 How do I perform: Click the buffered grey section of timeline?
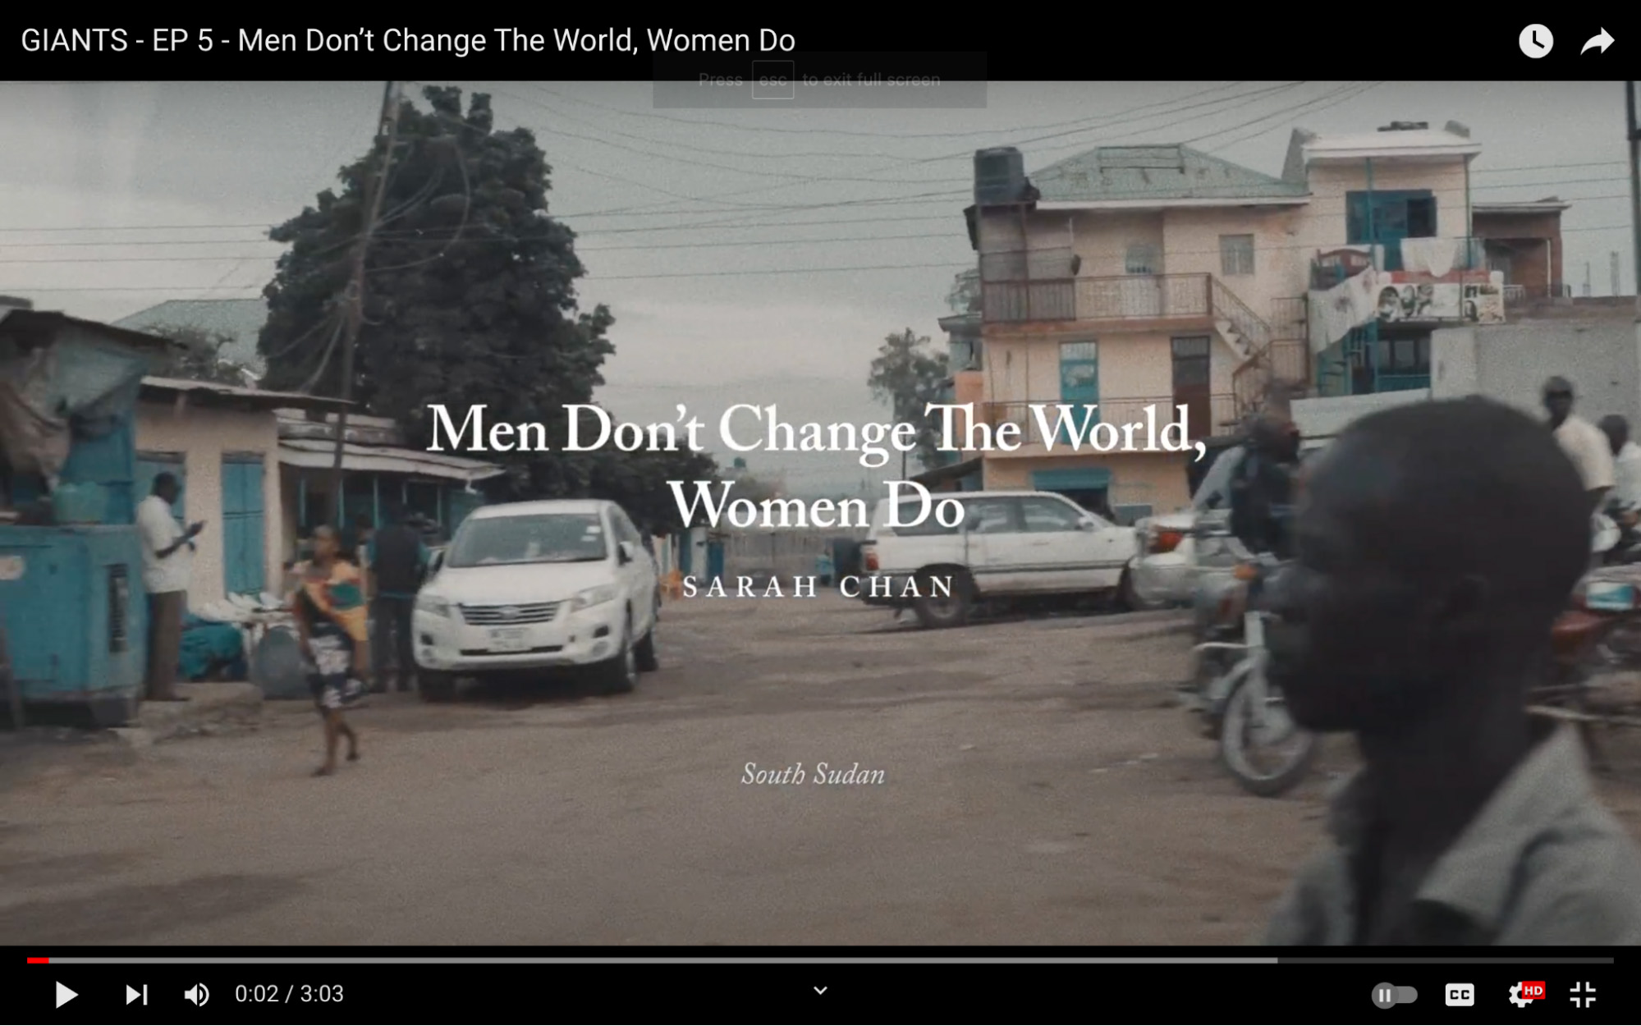[663, 960]
